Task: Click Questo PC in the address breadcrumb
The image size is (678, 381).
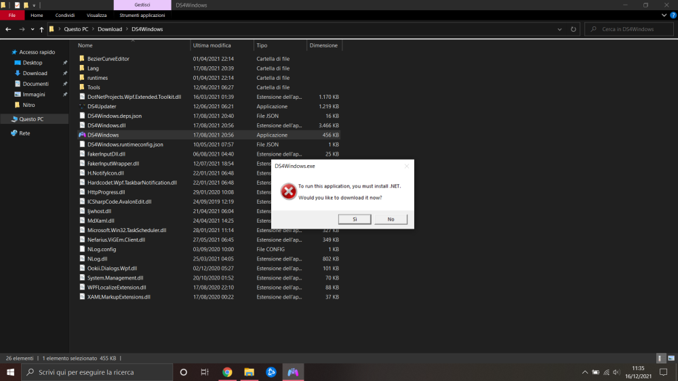Action: pos(76,29)
